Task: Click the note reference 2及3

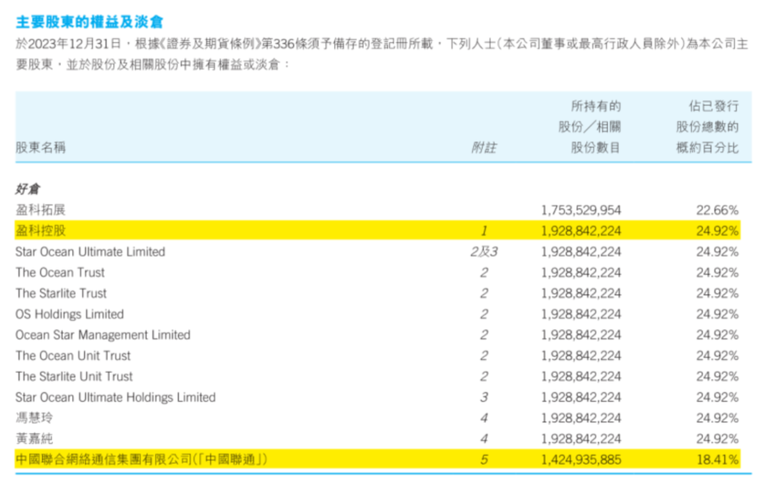Action: [x=484, y=251]
